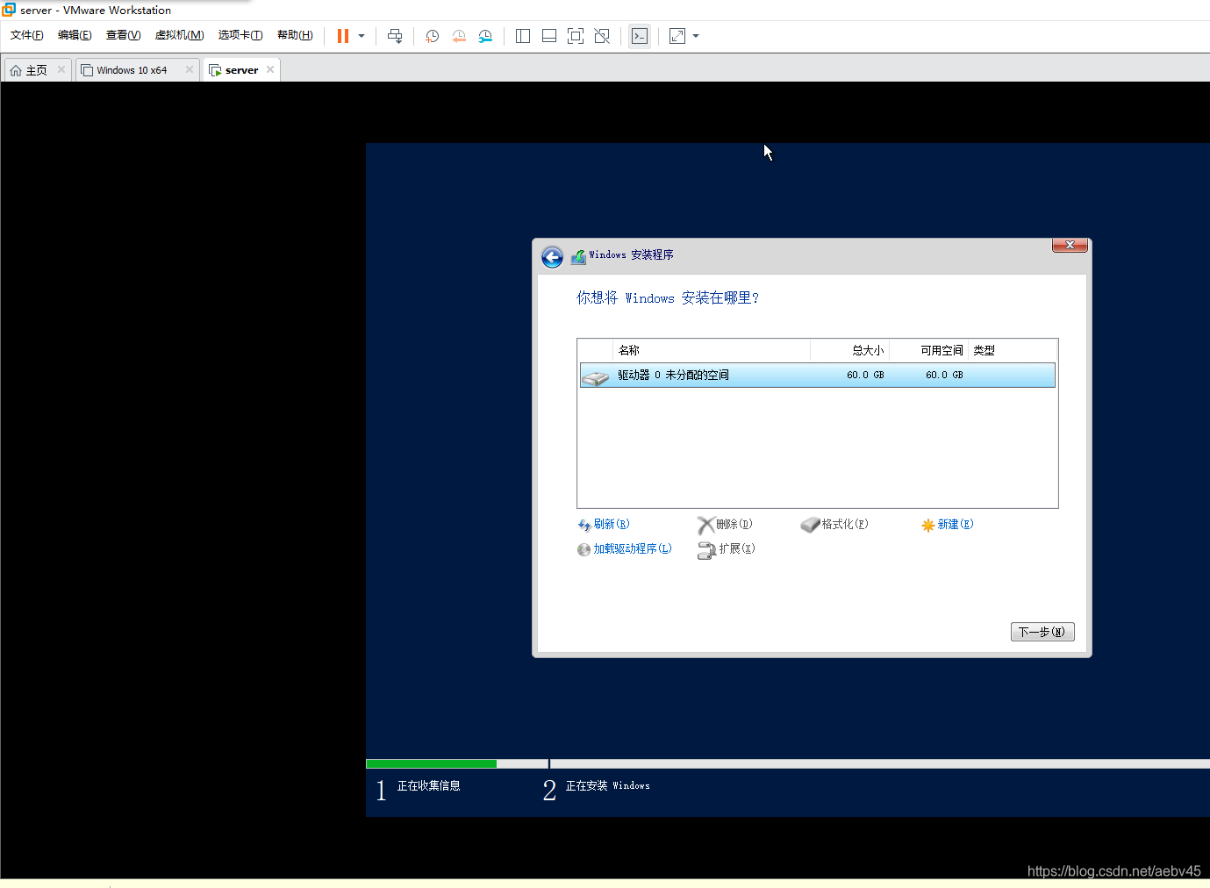
Task: Click the drive 0 disk icon
Action: coord(595,377)
